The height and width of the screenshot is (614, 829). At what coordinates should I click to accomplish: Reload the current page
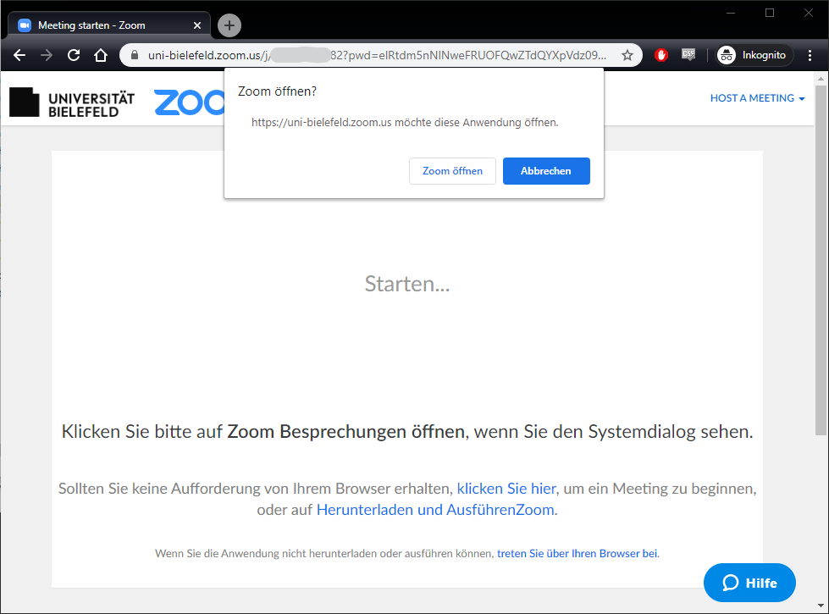pyautogui.click(x=74, y=55)
